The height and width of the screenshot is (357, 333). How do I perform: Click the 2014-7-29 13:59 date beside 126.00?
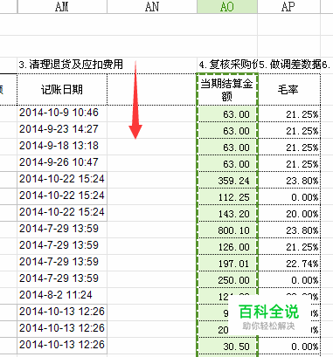click(x=62, y=245)
